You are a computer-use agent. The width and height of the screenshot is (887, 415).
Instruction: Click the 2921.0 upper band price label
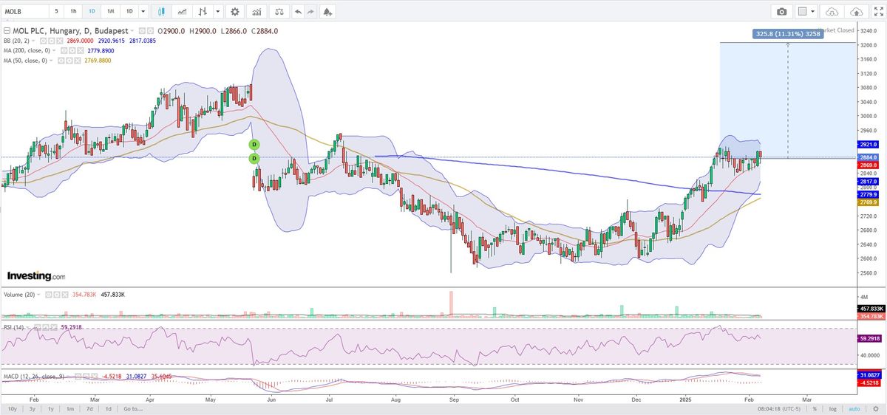pos(868,144)
